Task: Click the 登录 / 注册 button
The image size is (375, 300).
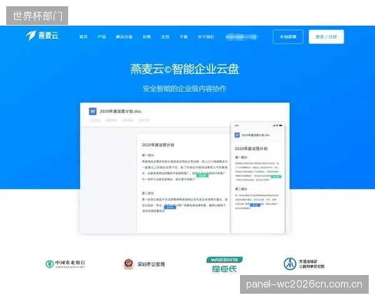Action: pyautogui.click(x=326, y=37)
